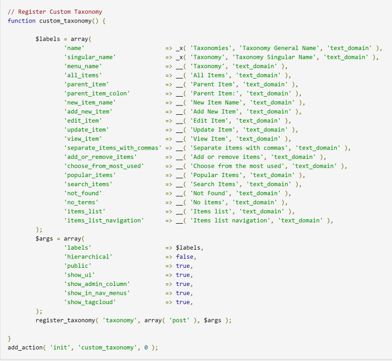Click the 'show_admin_column' key
Image resolution: width=392 pixels, height=361 pixels.
click(96, 284)
